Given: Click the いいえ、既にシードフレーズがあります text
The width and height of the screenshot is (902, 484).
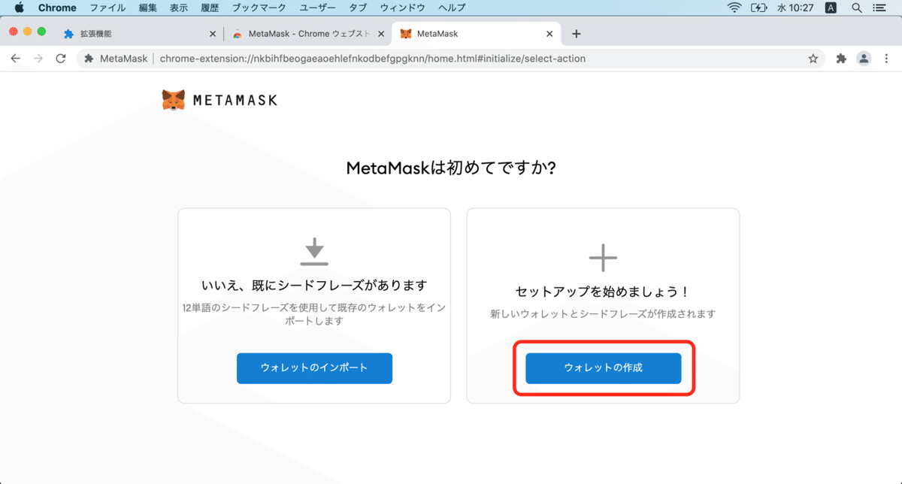Looking at the screenshot, I should click(x=314, y=286).
